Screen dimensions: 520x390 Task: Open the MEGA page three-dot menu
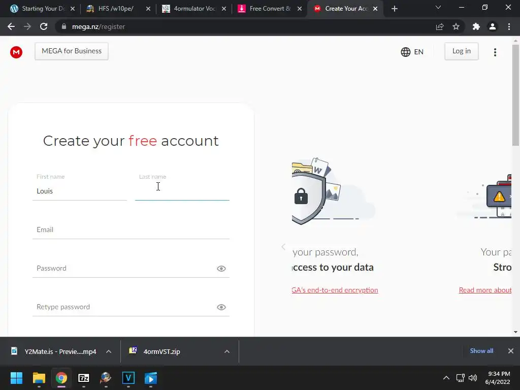tap(495, 52)
